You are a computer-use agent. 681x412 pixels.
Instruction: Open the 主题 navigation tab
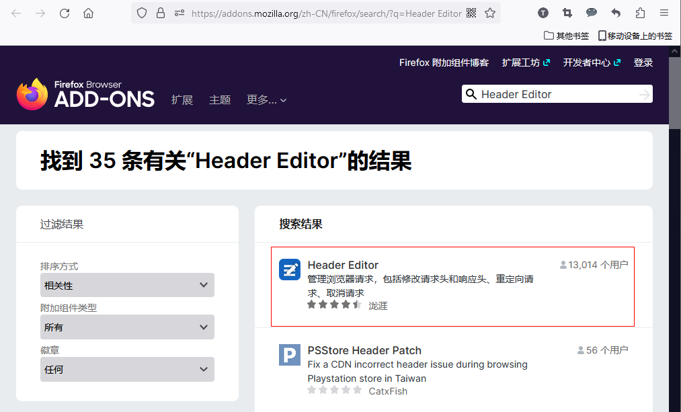coord(220,100)
